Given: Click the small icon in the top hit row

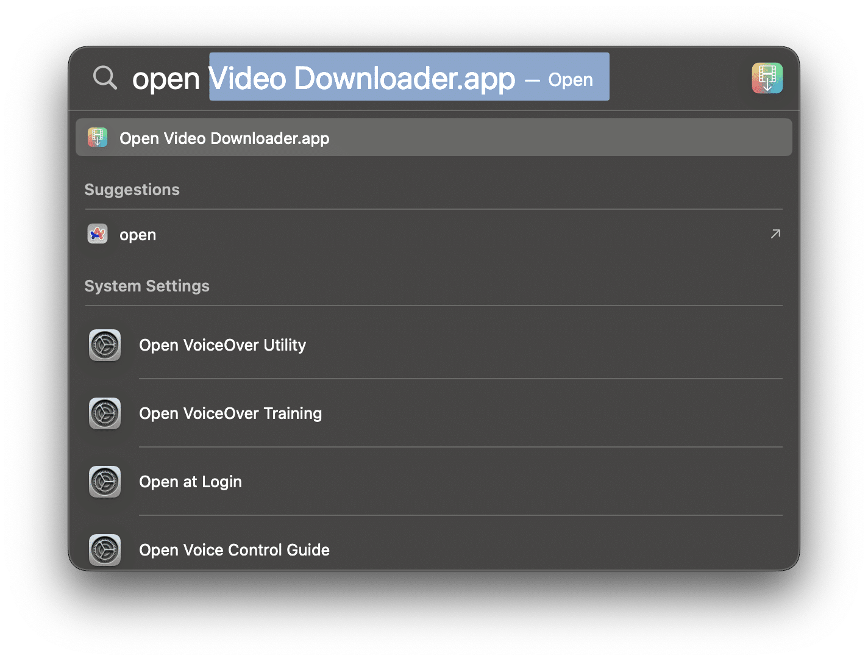Looking at the screenshot, I should (x=98, y=138).
